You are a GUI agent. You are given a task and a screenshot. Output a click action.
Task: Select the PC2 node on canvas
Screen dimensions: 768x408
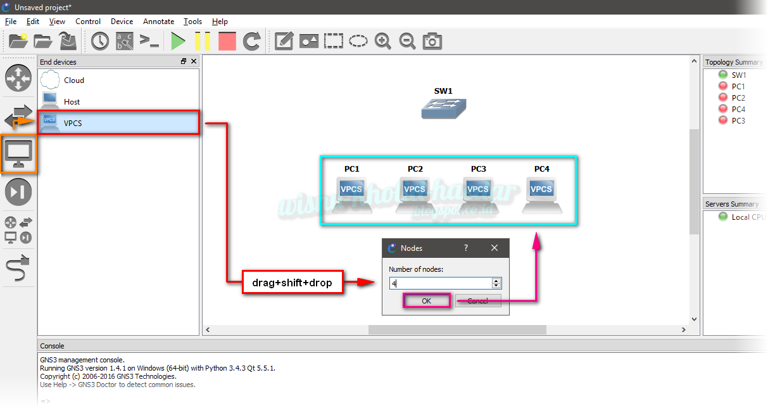click(x=415, y=194)
